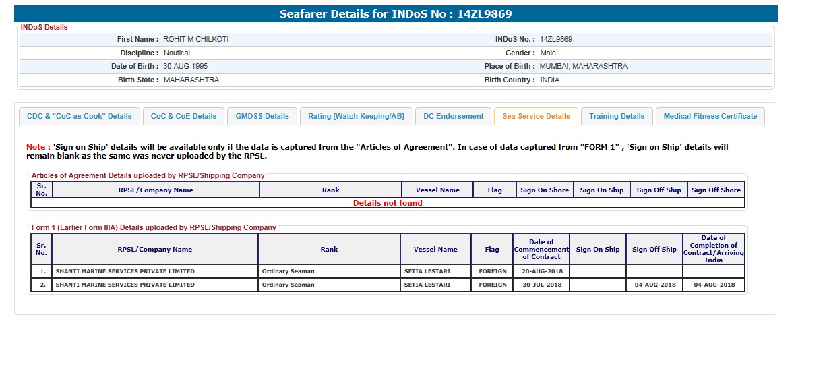Open the DC Endorsement tab
825x371 pixels.
[x=453, y=116]
